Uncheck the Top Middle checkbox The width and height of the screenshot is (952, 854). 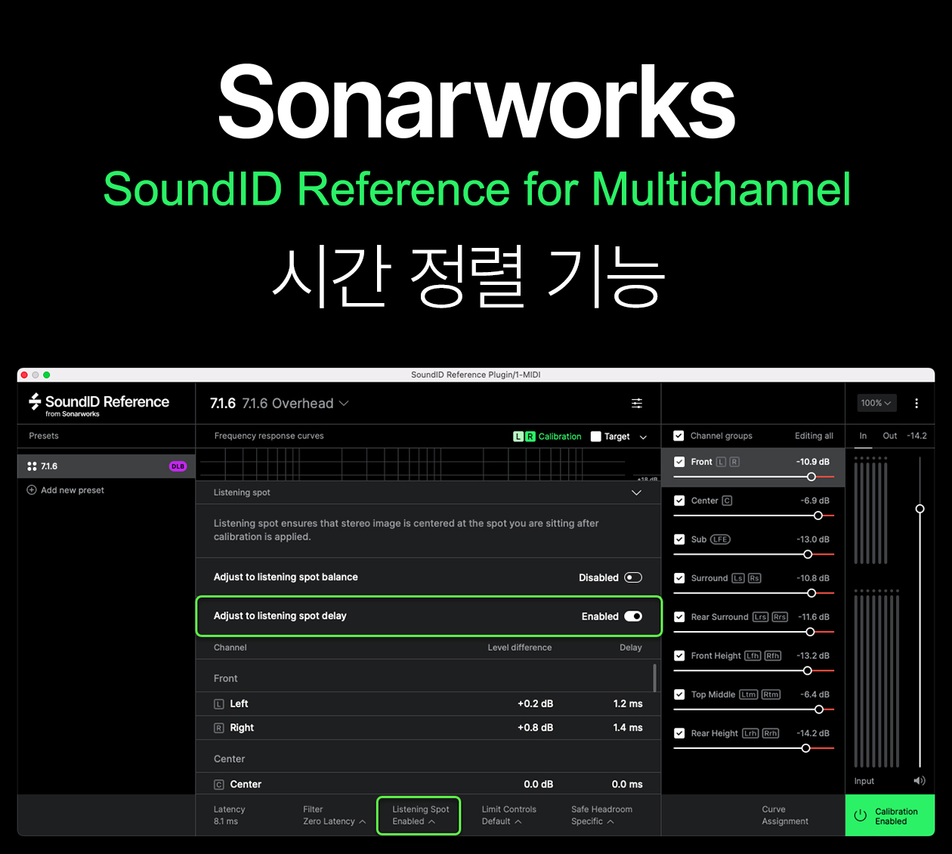click(679, 695)
